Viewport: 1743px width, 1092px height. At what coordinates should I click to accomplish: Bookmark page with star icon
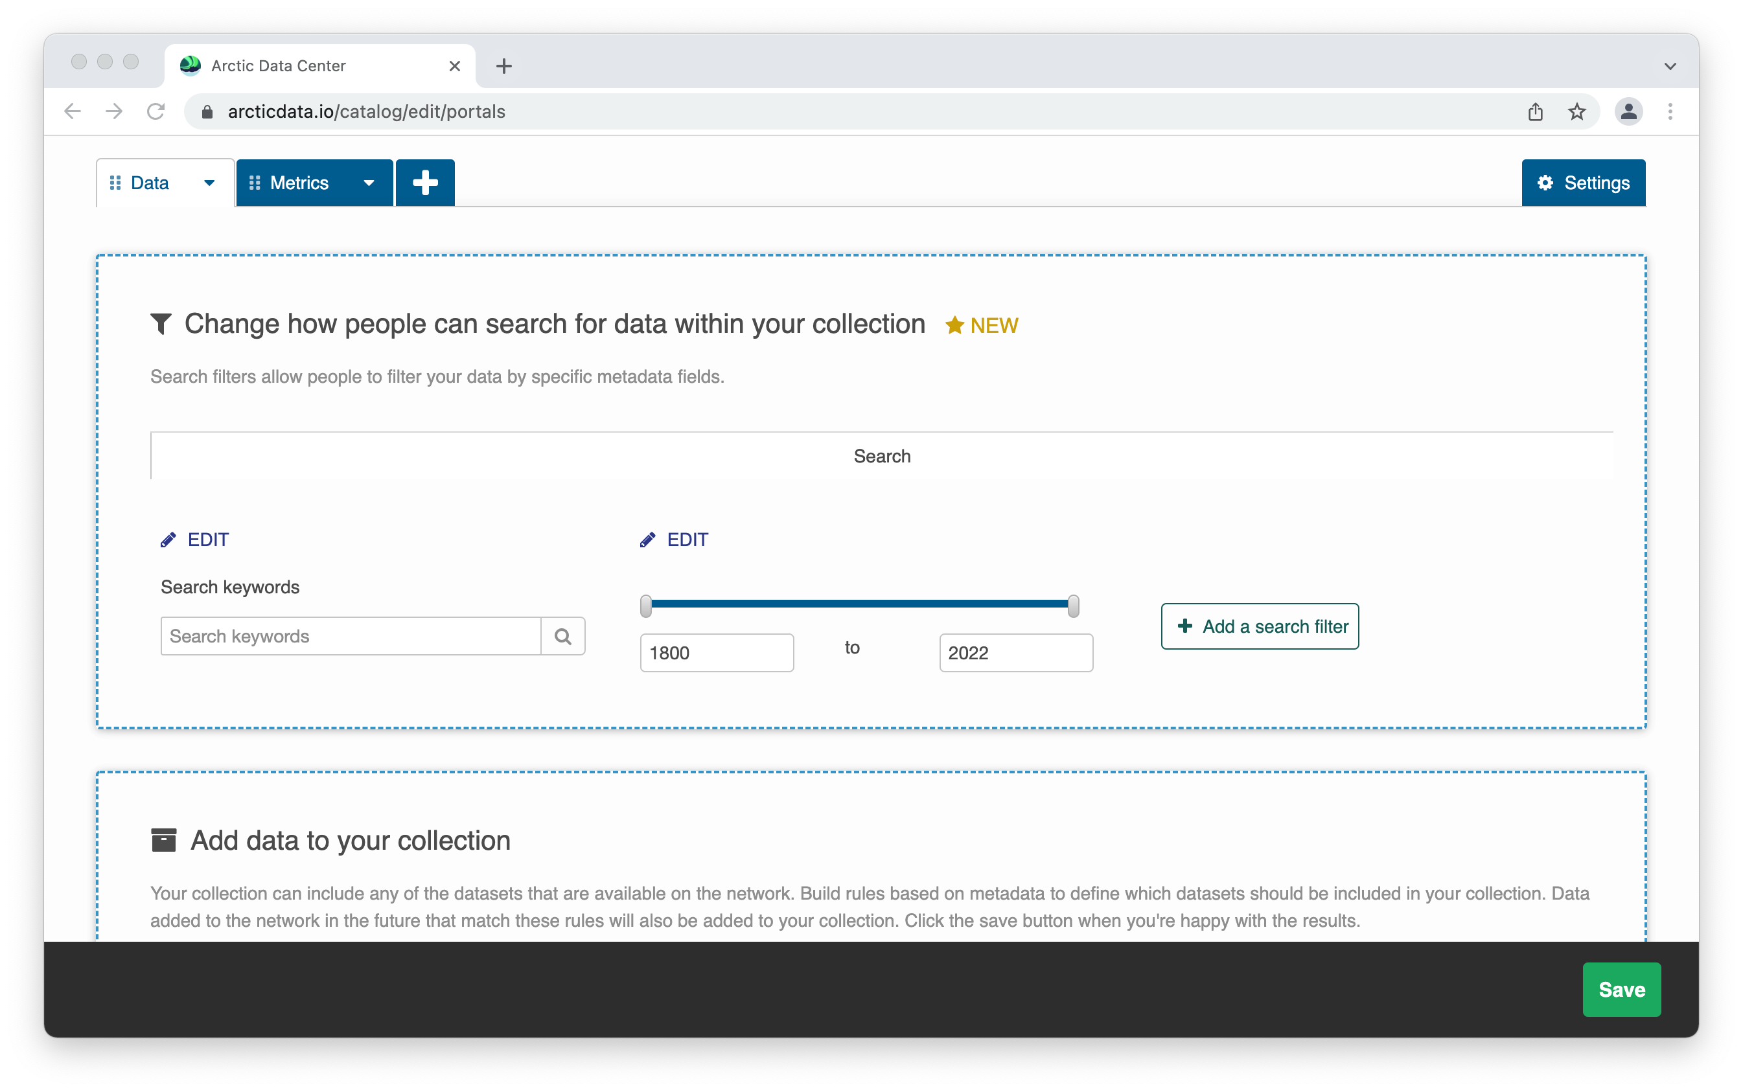click(1577, 112)
